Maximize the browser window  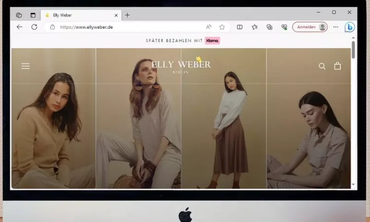tap(334, 12)
